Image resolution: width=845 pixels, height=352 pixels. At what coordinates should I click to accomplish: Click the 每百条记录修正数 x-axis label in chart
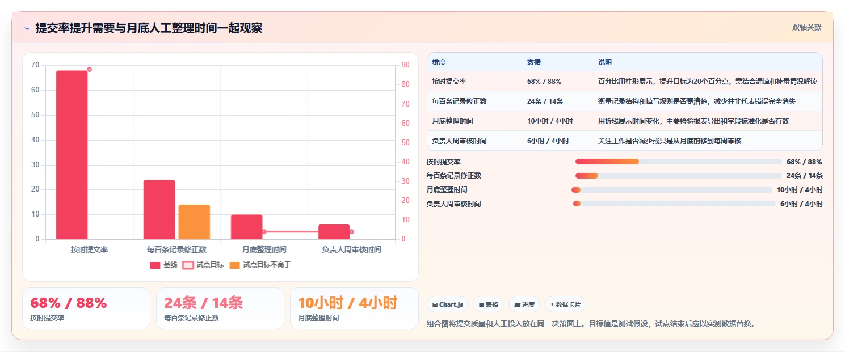(177, 249)
